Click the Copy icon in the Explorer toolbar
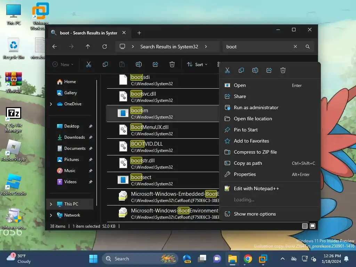This screenshot has height=267, width=356. [105, 64]
